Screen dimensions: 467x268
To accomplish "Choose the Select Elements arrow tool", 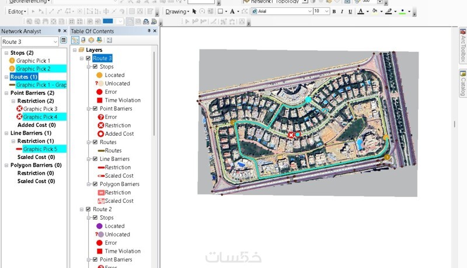I will [194, 11].
